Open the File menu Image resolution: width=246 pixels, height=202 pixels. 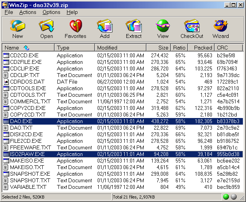[9, 12]
